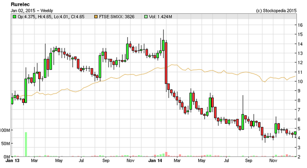Click the Rurelec chart title
The height and width of the screenshot is (168, 307).
[x=20, y=4]
